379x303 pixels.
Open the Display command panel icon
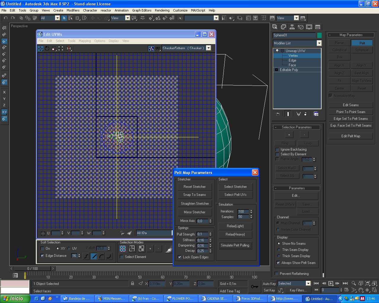pos(309,27)
